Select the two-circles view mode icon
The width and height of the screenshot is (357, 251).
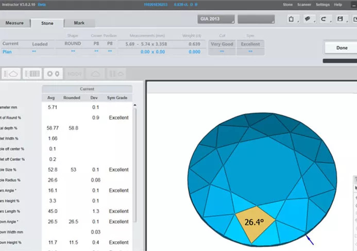tap(53, 73)
